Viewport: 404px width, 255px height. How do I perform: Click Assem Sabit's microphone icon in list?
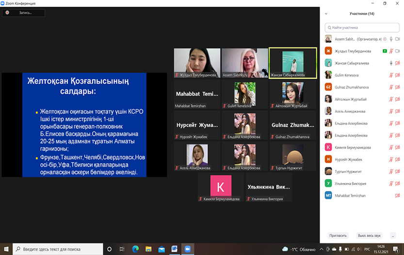pyautogui.click(x=391, y=39)
